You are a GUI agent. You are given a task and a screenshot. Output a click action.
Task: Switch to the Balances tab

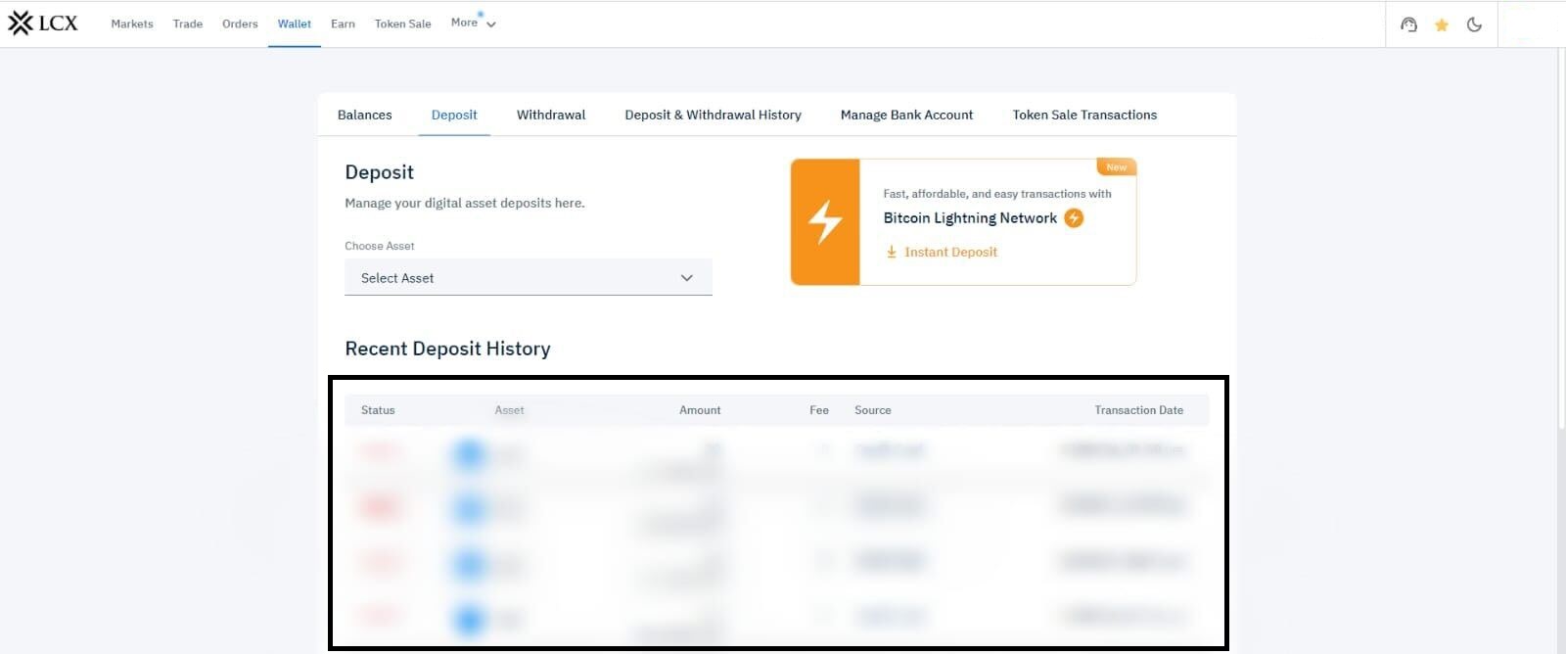click(364, 115)
